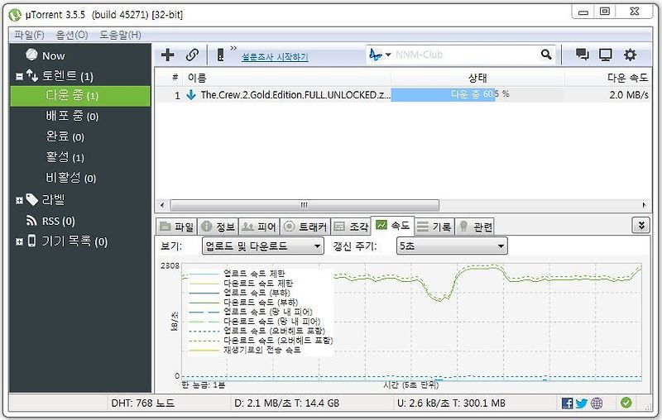Open the 도움말(H) menu

[x=120, y=35]
